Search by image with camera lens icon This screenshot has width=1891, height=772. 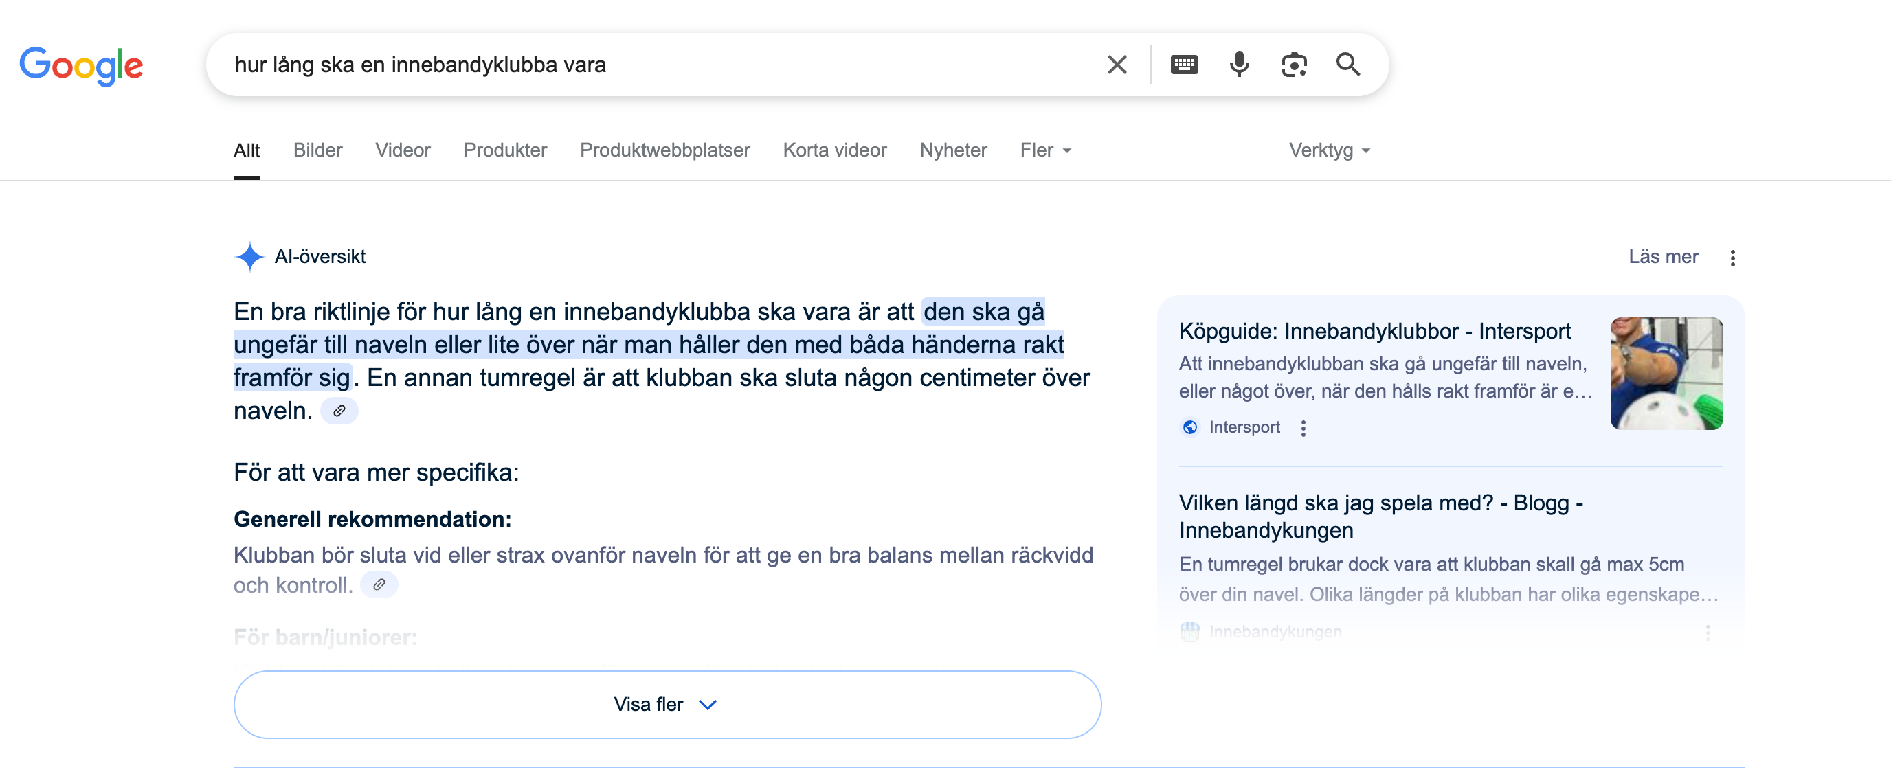(x=1293, y=65)
